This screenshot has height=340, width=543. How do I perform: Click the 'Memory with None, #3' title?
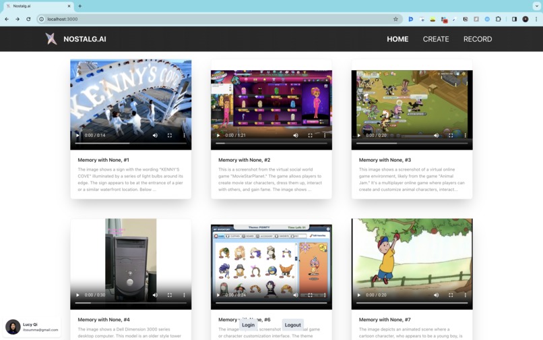pos(385,160)
